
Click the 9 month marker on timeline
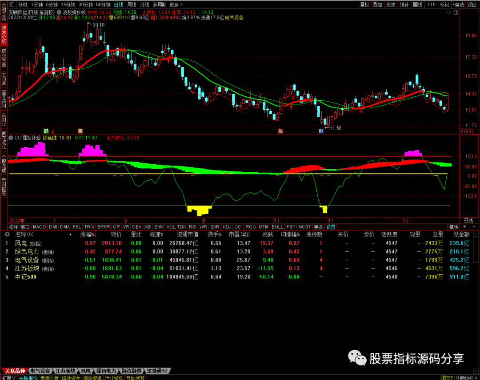[204, 221]
